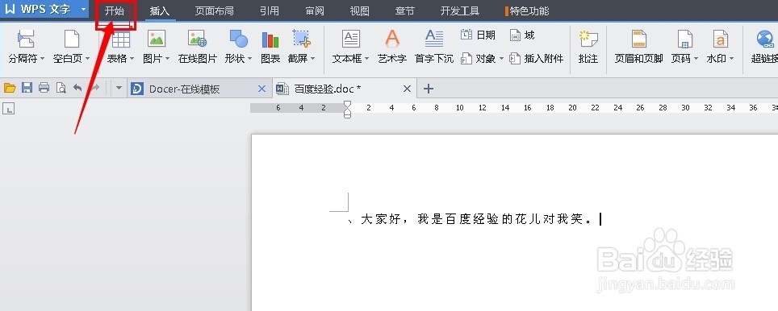Close the 百度经验.doc tab
The height and width of the screenshot is (311, 778).
(407, 89)
